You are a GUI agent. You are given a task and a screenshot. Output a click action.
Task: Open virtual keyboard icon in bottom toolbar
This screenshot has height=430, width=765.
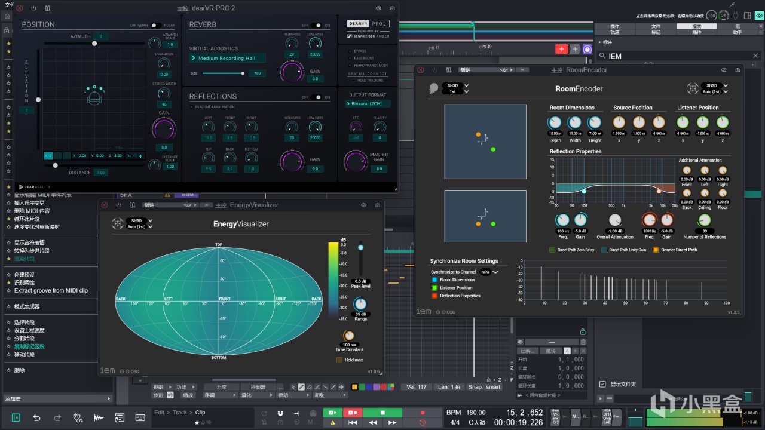[x=140, y=417]
